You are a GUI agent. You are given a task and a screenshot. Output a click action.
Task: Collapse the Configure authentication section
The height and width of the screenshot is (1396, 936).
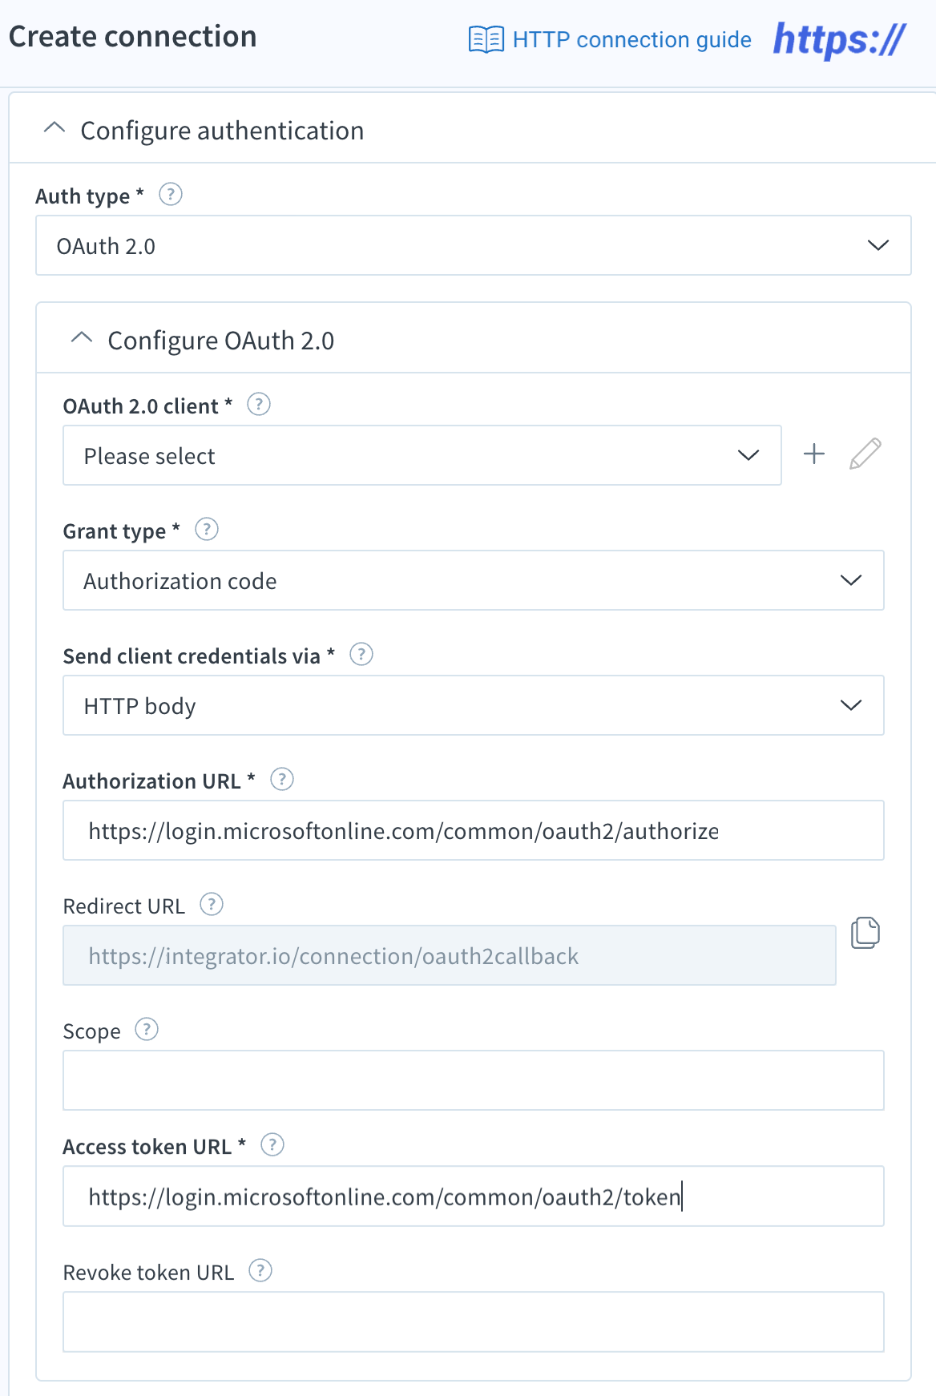point(54,128)
